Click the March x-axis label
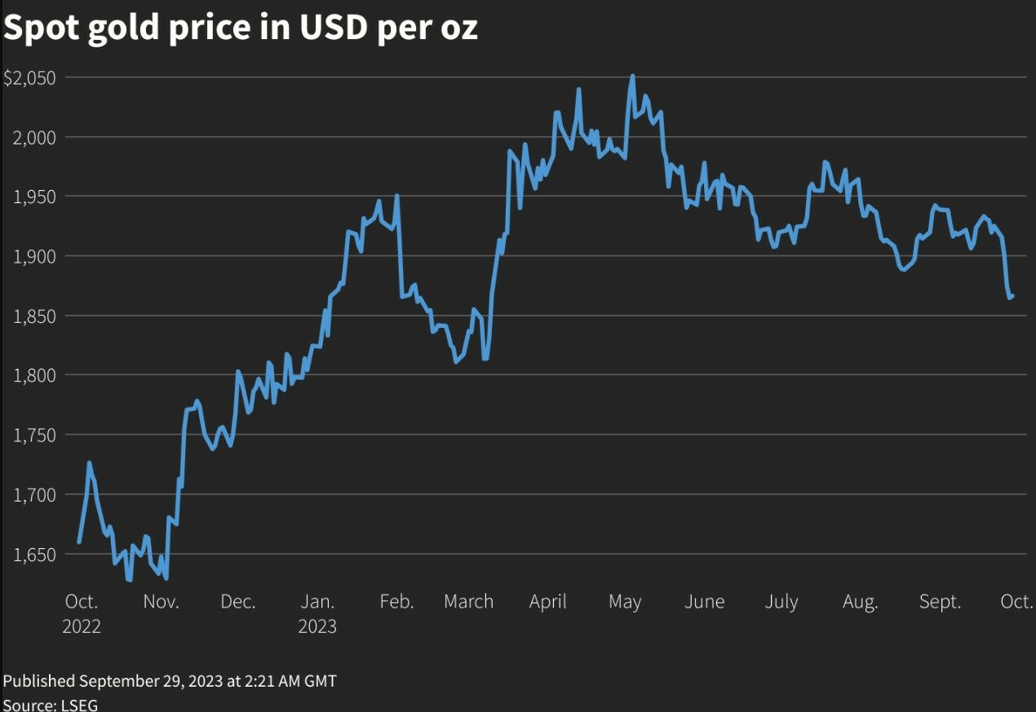Image resolution: width=1036 pixels, height=712 pixels. 468,602
